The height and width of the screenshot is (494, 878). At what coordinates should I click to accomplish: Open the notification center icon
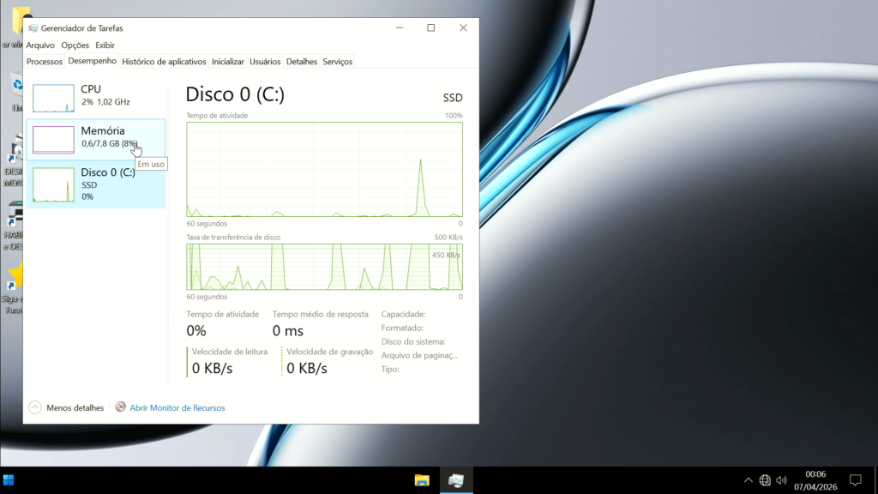(x=855, y=480)
